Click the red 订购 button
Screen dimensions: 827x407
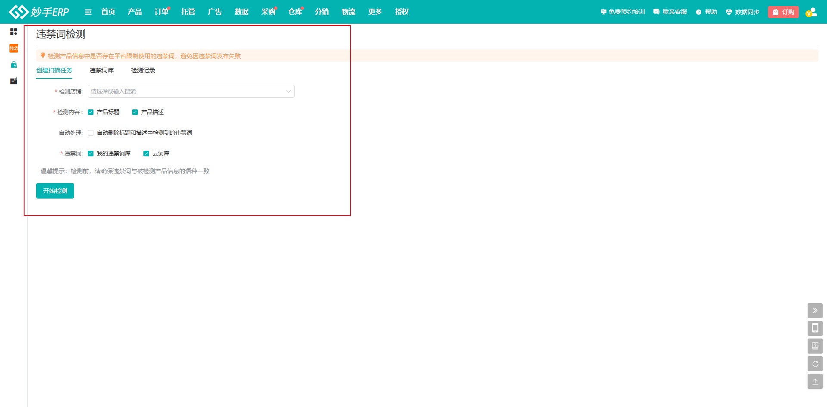783,12
